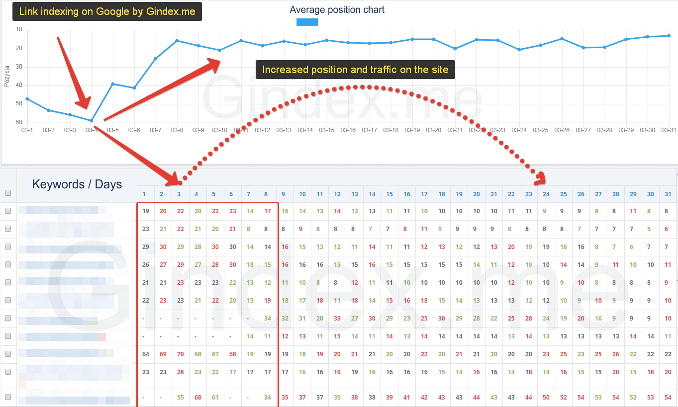Check the box for row starting 22, 23, 23
The image size is (678, 407).
(7, 300)
